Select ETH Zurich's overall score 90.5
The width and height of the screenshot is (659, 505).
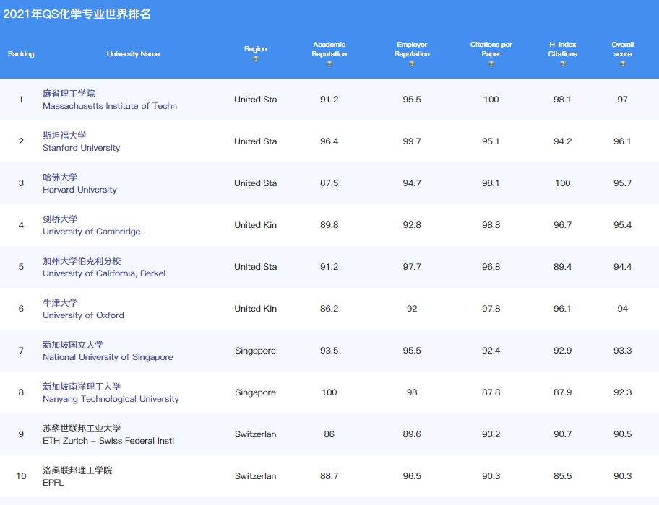pyautogui.click(x=622, y=434)
